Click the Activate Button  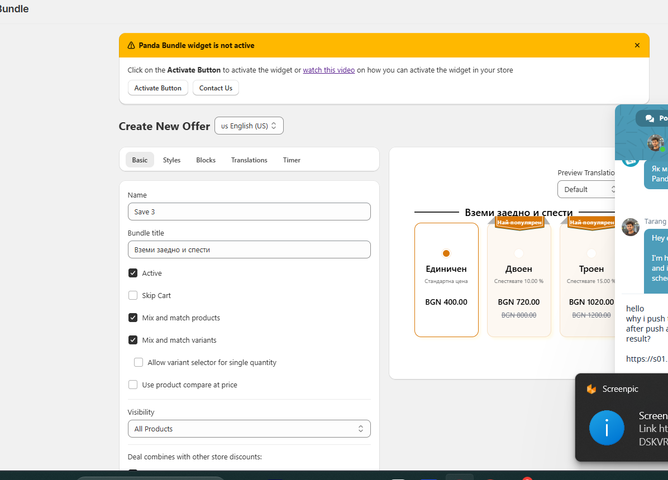[x=158, y=88]
